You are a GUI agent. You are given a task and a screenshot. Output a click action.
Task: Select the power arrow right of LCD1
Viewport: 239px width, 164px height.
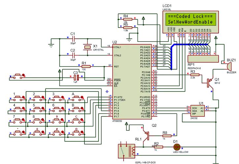click(x=216, y=38)
